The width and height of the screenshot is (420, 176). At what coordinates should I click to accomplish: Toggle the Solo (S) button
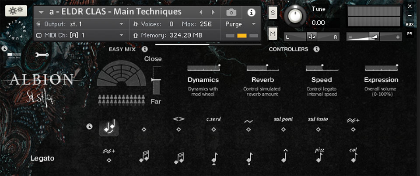coord(273,13)
